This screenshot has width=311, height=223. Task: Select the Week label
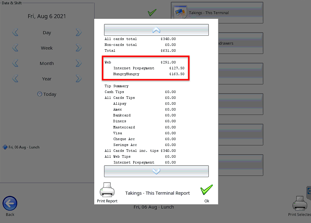[x=47, y=48]
